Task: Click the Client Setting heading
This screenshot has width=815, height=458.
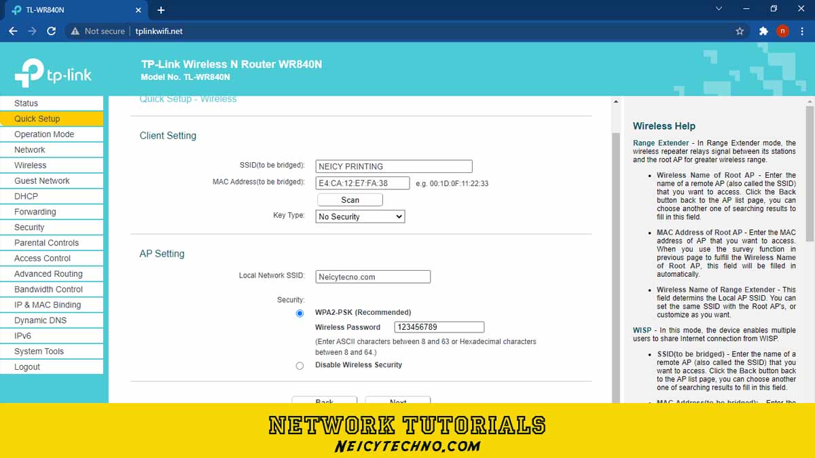Action: 168,136
